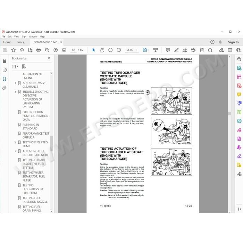The width and height of the screenshot is (243, 243).
Task: Go to next page arrow
Action: tap(64, 50)
